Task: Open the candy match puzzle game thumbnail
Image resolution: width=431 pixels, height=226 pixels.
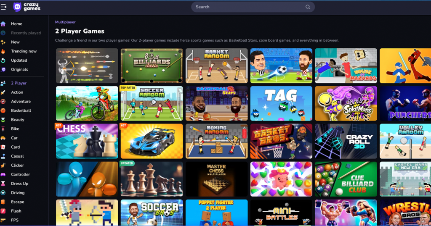Action: [x=281, y=179]
